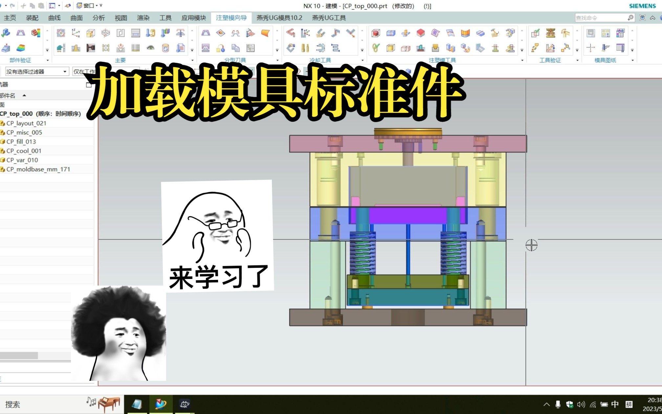Open the Standard Part Library tool
The height and width of the screenshot is (414, 662).
point(150,33)
